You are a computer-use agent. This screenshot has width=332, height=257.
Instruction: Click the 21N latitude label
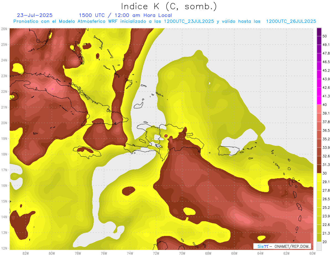click(x=4, y=107)
